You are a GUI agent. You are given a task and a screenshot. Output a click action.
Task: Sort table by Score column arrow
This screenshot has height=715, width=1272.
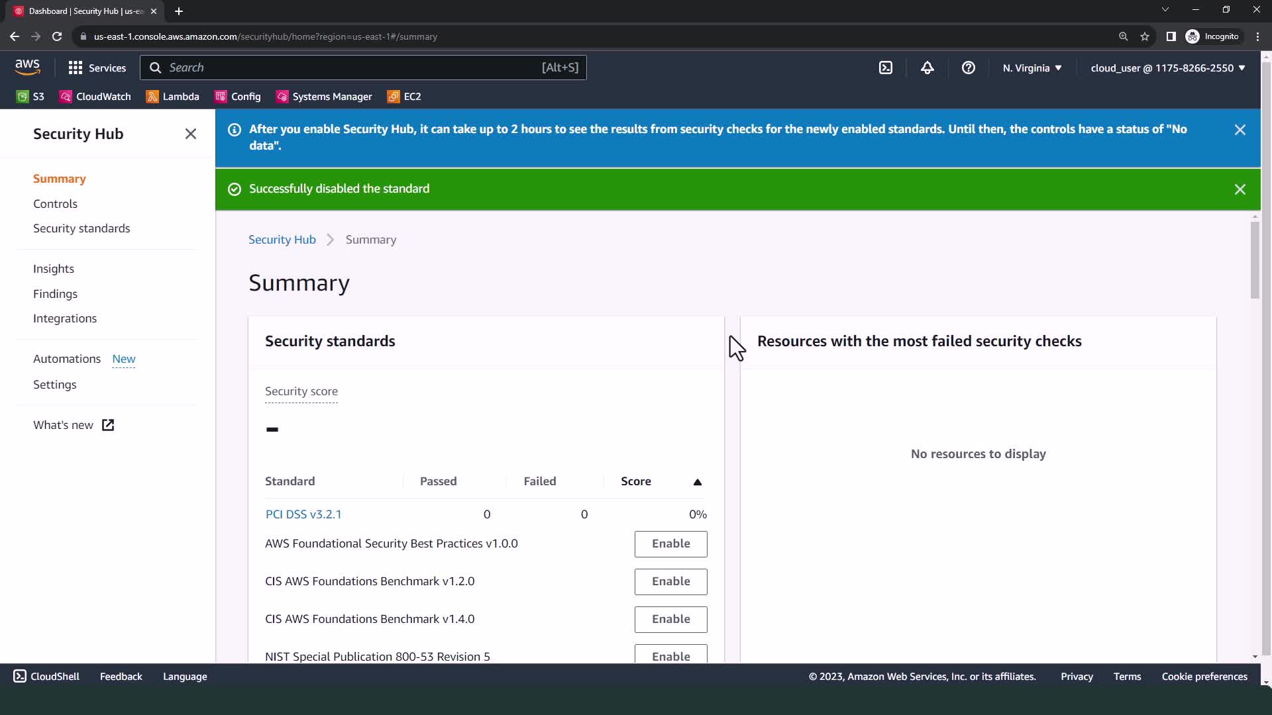tap(697, 482)
